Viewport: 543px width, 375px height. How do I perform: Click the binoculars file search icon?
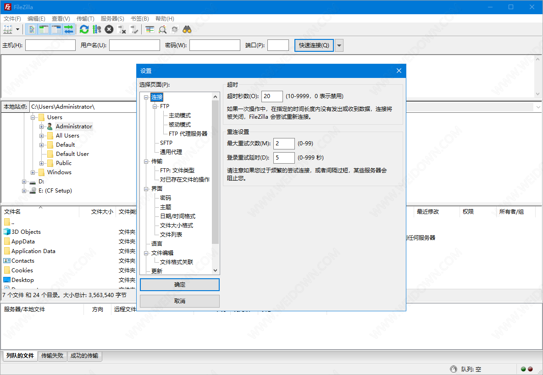tap(188, 29)
